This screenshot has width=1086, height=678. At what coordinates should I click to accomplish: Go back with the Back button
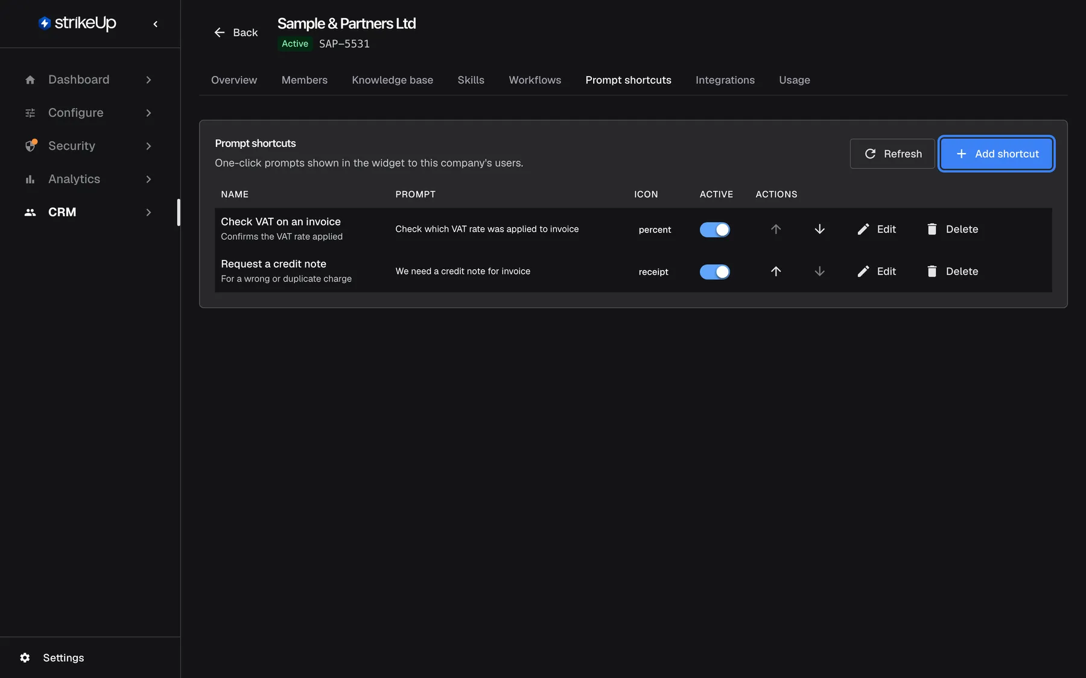coord(236,33)
